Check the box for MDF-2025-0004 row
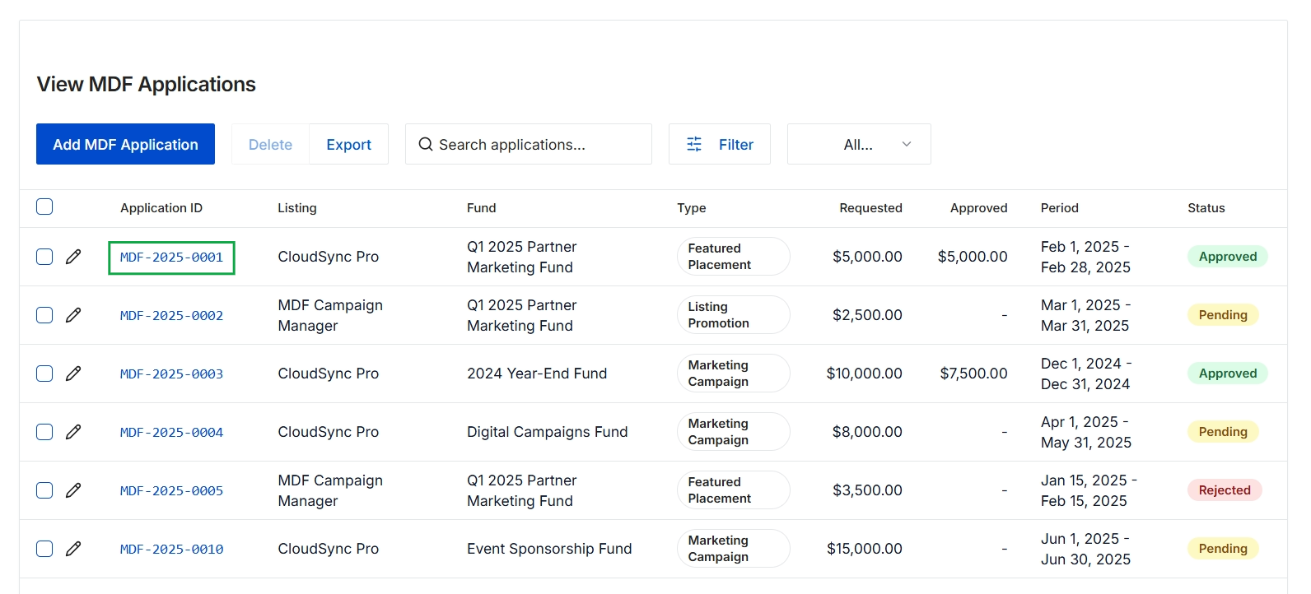The image size is (1311, 594). [x=44, y=432]
